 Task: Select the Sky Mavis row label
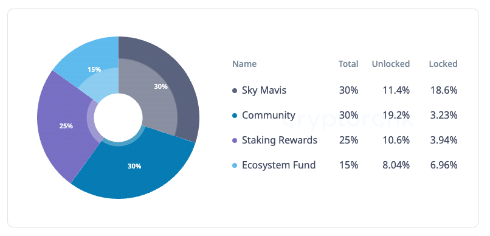click(264, 91)
